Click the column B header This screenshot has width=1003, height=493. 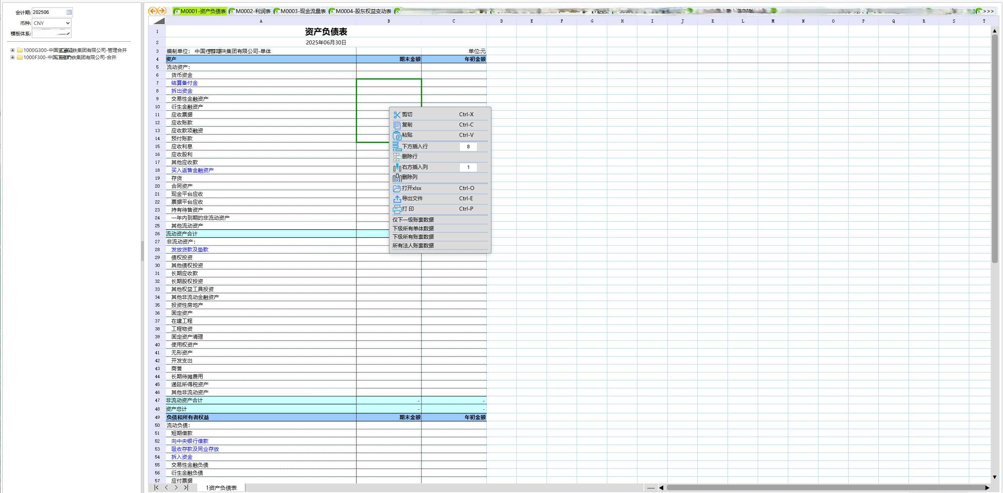pyautogui.click(x=389, y=21)
